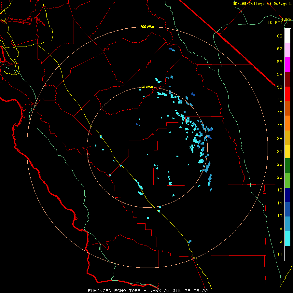Click the legend value 14

point(280,203)
